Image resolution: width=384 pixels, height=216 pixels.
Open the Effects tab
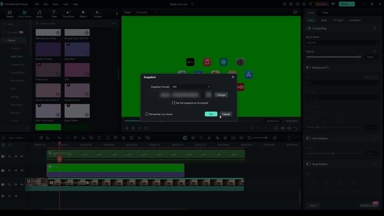(83, 14)
